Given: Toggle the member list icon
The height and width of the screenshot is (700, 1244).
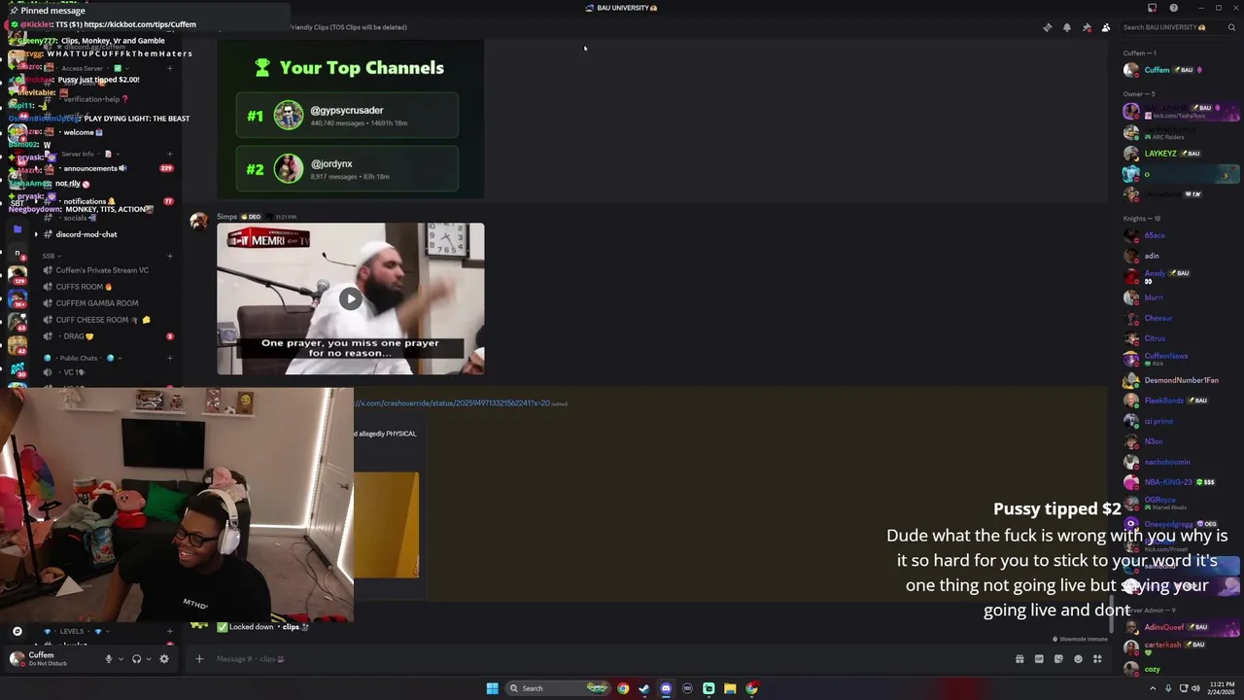Looking at the screenshot, I should [x=1105, y=27].
